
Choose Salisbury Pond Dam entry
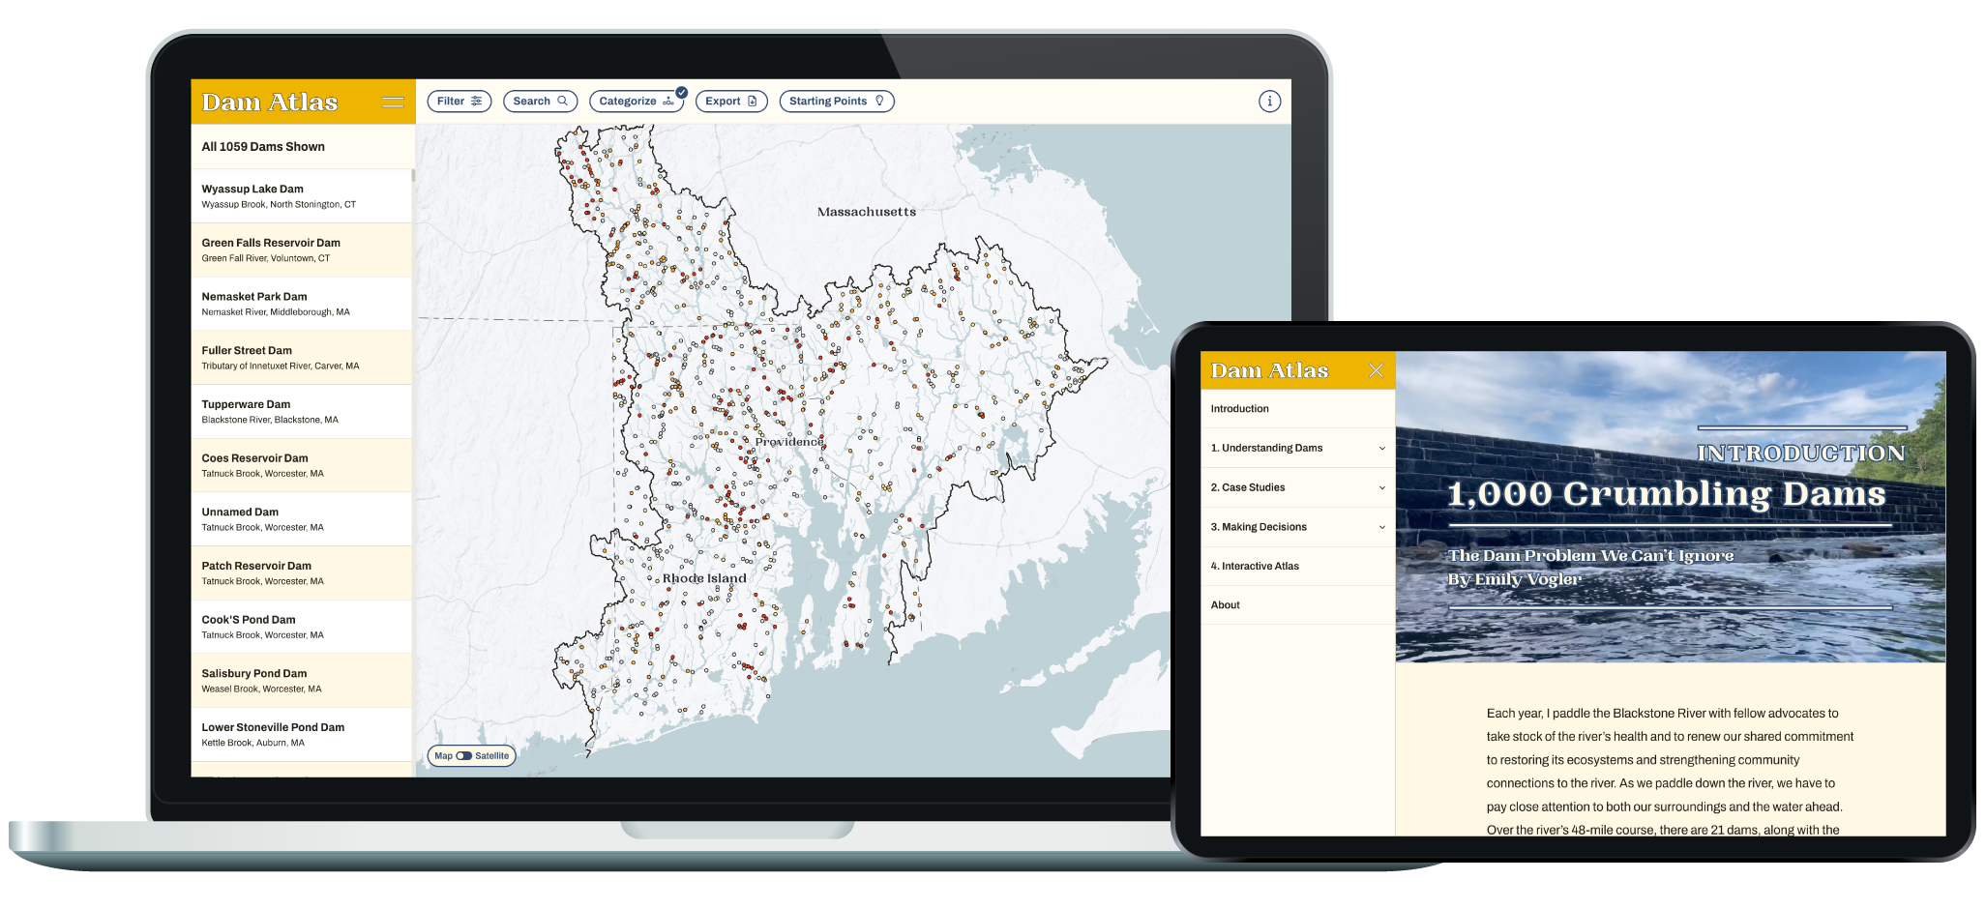pyautogui.click(x=301, y=681)
